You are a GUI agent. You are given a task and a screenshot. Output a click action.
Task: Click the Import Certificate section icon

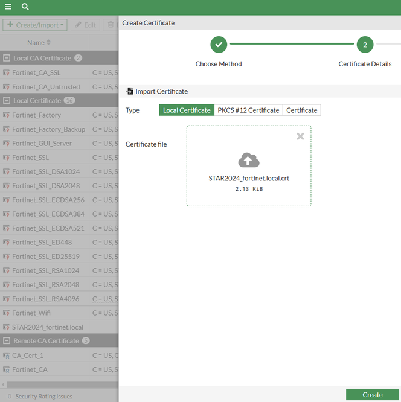pos(130,91)
